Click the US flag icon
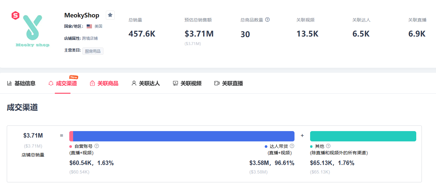Screen dimensions: 436x190 pyautogui.click(x=89, y=26)
